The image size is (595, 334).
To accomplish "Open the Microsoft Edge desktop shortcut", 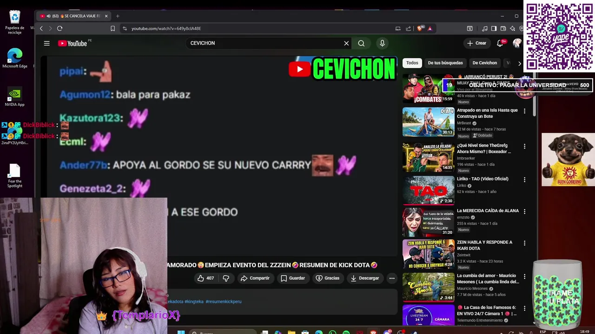I will (15, 58).
